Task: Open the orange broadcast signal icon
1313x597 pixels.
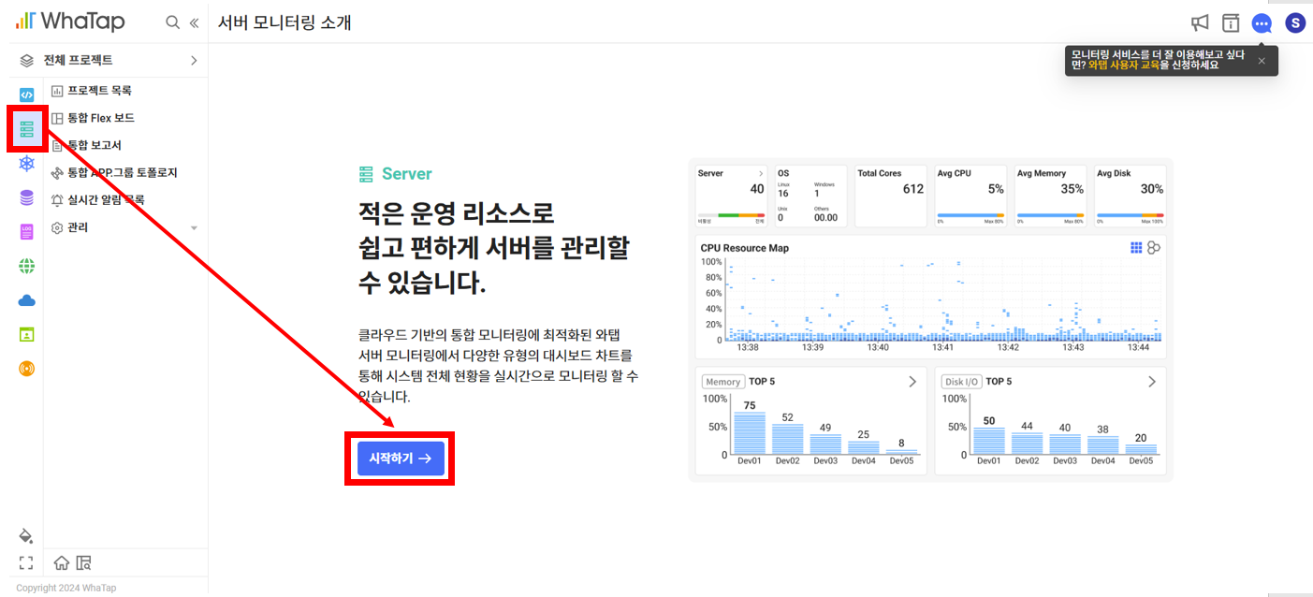Action: pos(26,369)
